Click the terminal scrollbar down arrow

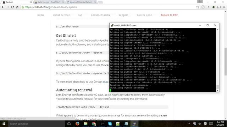click(217, 90)
